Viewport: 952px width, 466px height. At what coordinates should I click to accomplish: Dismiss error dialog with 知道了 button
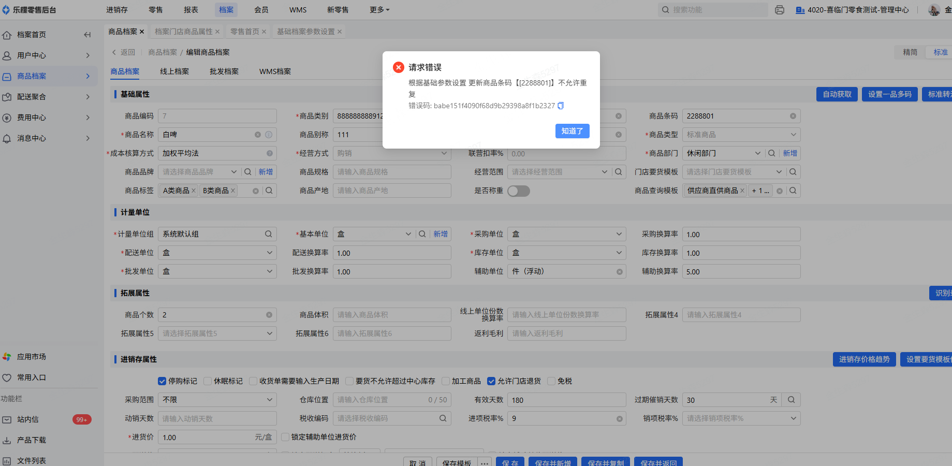pos(572,131)
